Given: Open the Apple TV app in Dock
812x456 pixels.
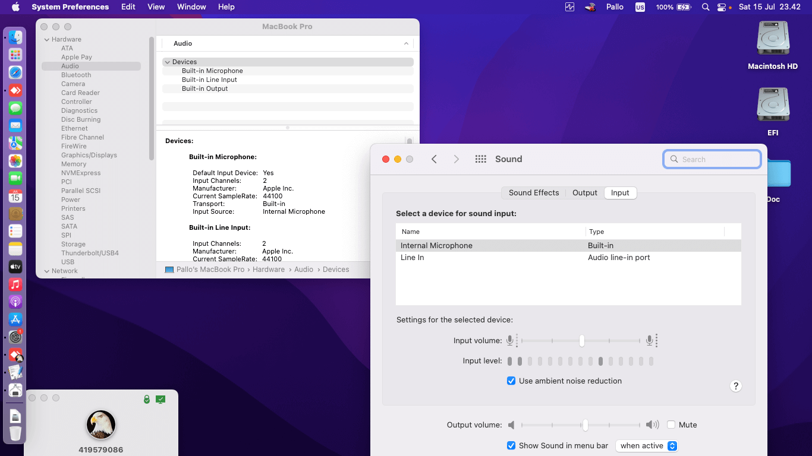Looking at the screenshot, I should tap(15, 267).
